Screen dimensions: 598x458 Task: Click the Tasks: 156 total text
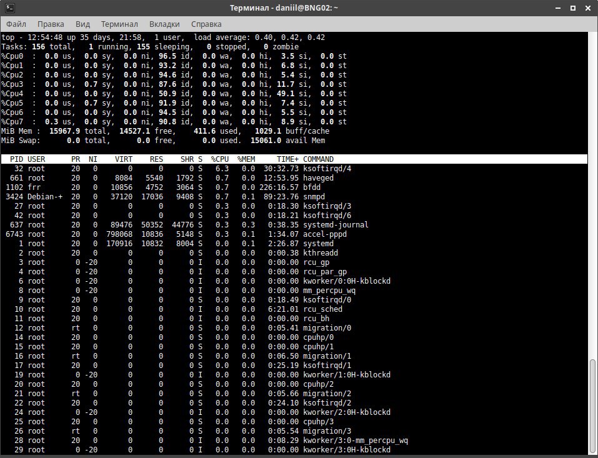click(x=36, y=46)
